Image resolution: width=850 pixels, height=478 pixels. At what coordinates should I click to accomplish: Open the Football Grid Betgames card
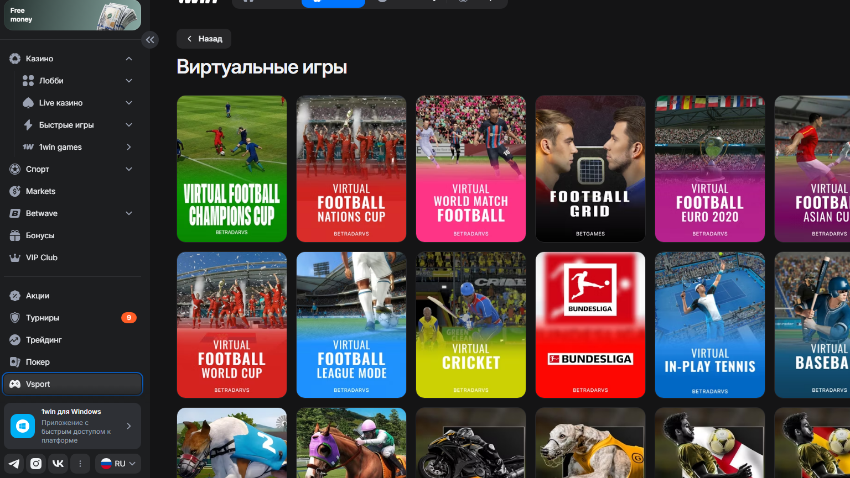[590, 169]
